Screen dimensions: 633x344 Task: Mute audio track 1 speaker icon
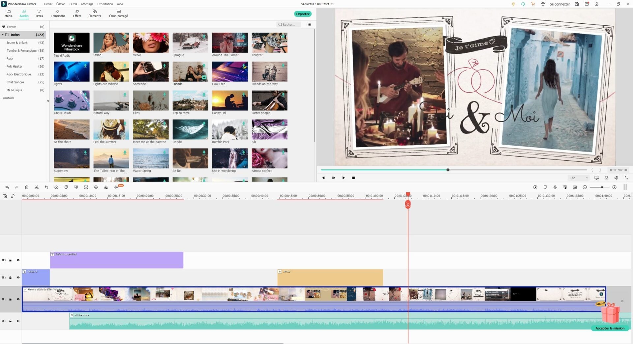pos(18,321)
